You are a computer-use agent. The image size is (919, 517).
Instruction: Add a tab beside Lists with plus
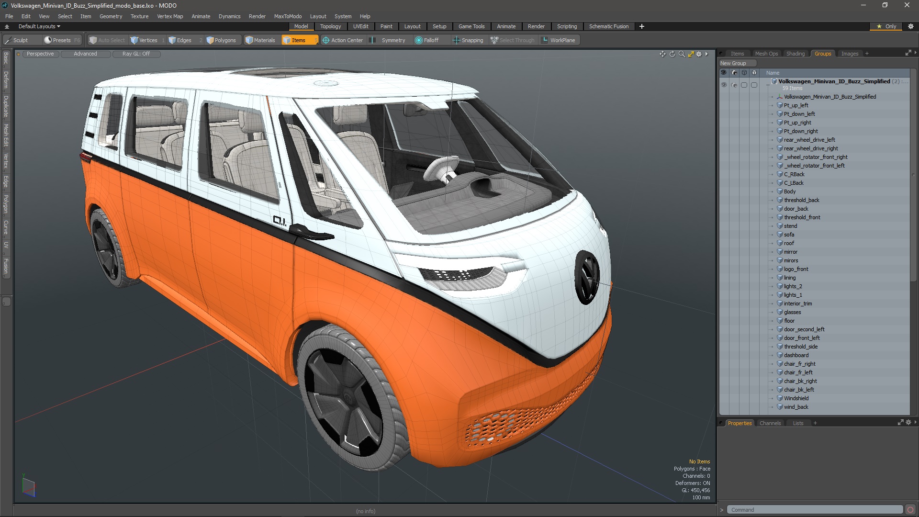[815, 423]
